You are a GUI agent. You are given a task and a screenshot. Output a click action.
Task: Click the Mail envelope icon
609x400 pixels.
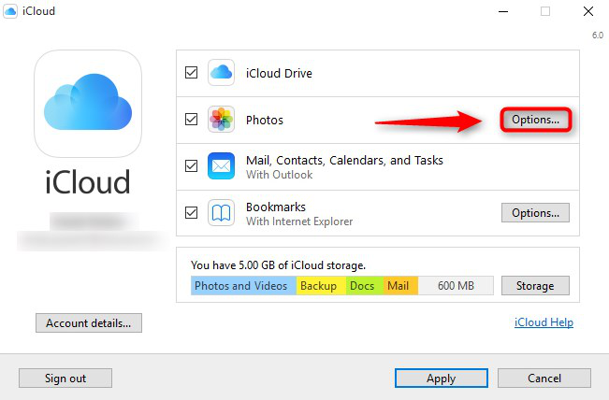pos(221,166)
